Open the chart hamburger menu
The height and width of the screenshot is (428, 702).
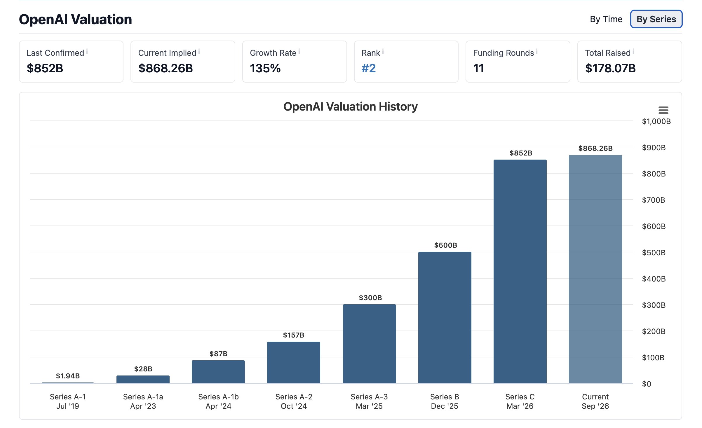pyautogui.click(x=663, y=110)
